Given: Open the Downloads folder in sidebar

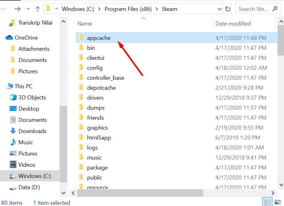Looking at the screenshot, I should tap(32, 131).
